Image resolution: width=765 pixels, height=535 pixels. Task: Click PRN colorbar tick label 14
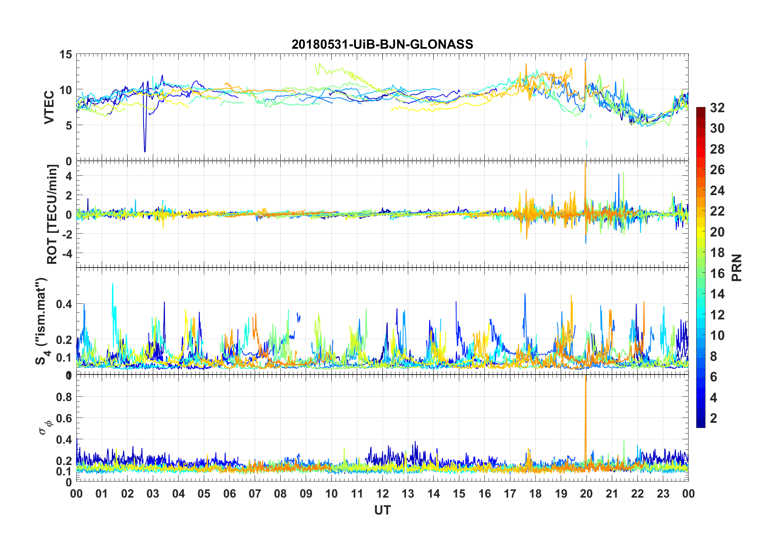click(x=717, y=294)
